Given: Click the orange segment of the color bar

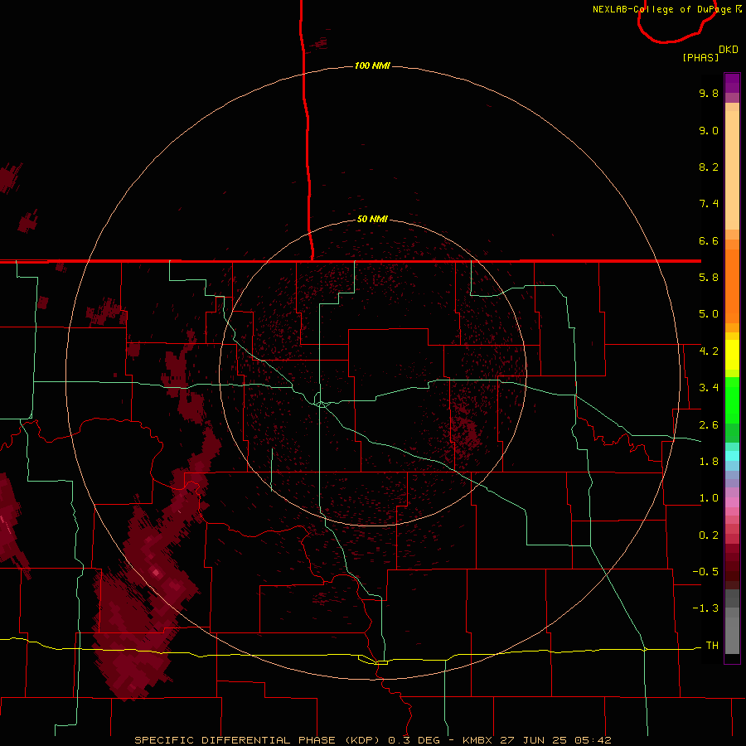Looking at the screenshot, I should pos(732,285).
